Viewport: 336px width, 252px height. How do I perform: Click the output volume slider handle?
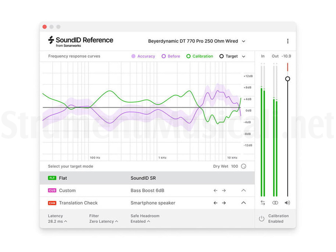pos(288,79)
